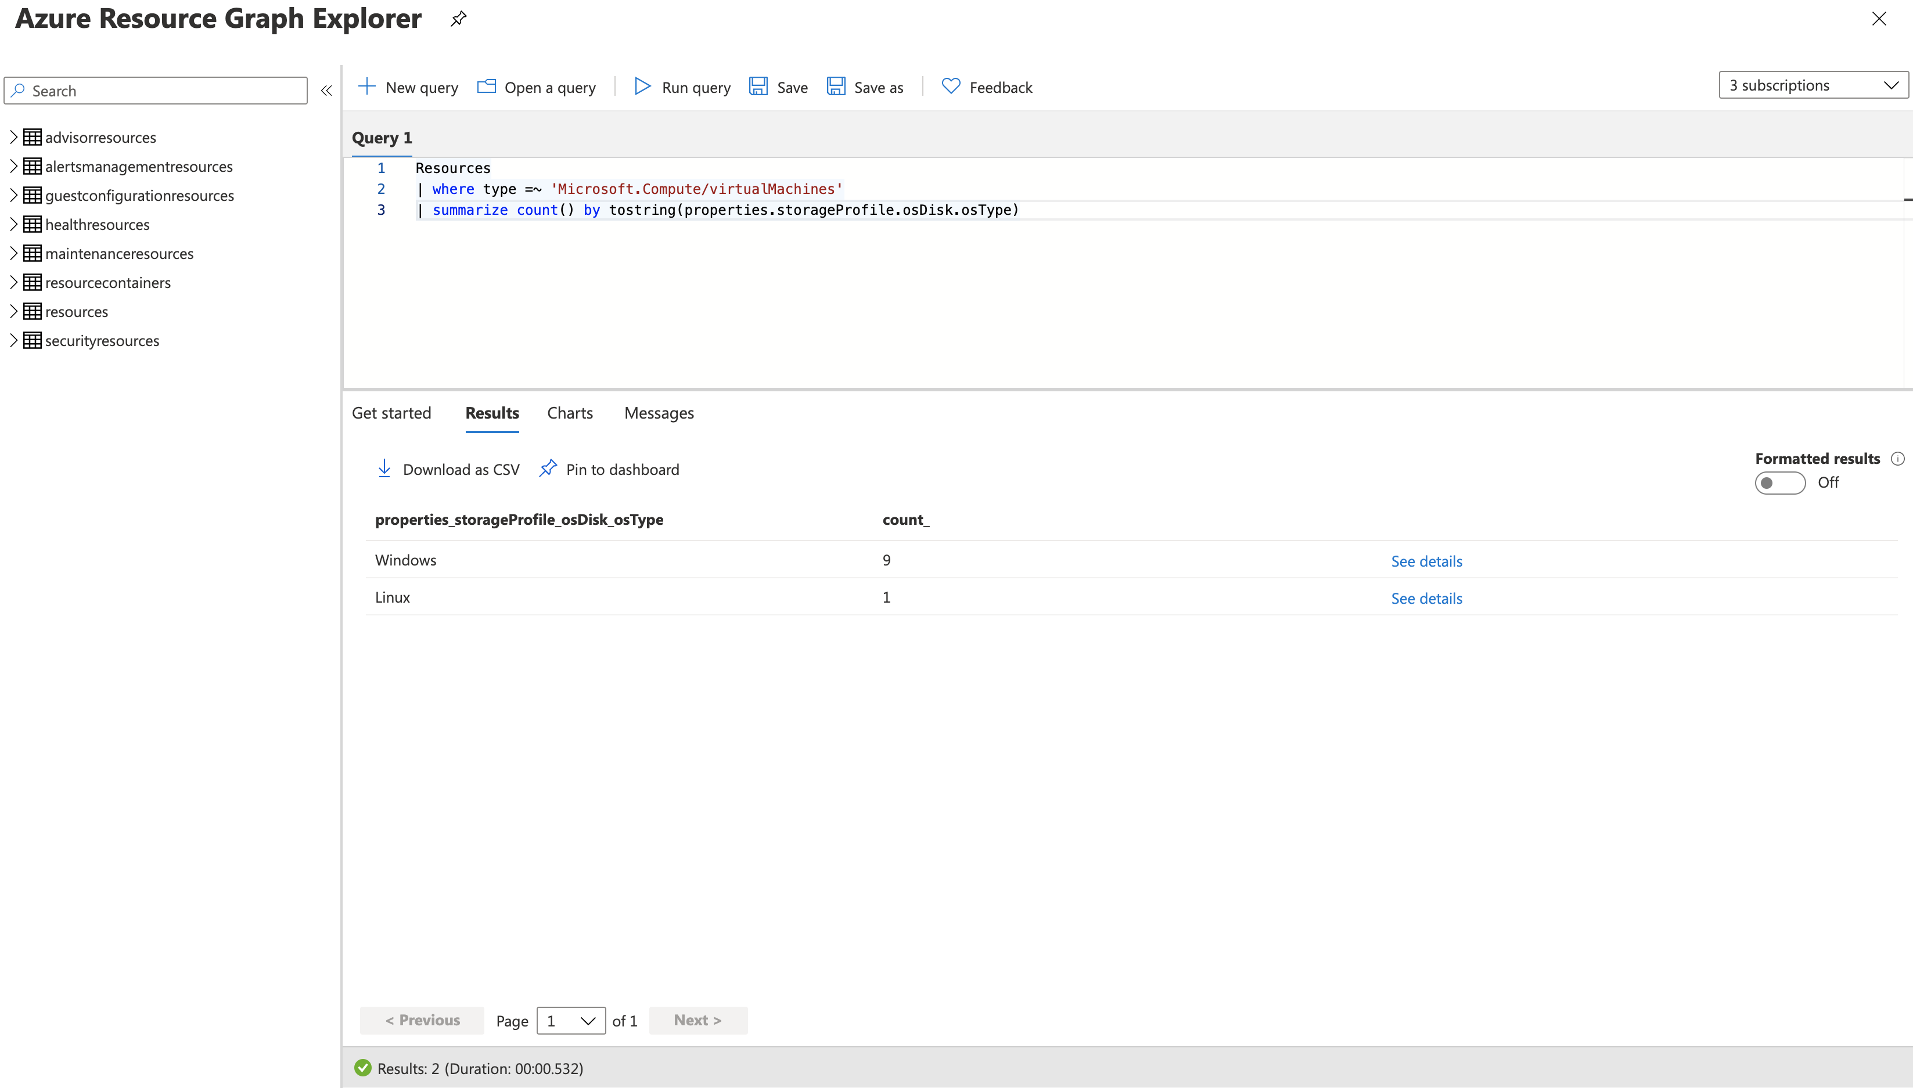Click the plus icon for New query

[366, 87]
